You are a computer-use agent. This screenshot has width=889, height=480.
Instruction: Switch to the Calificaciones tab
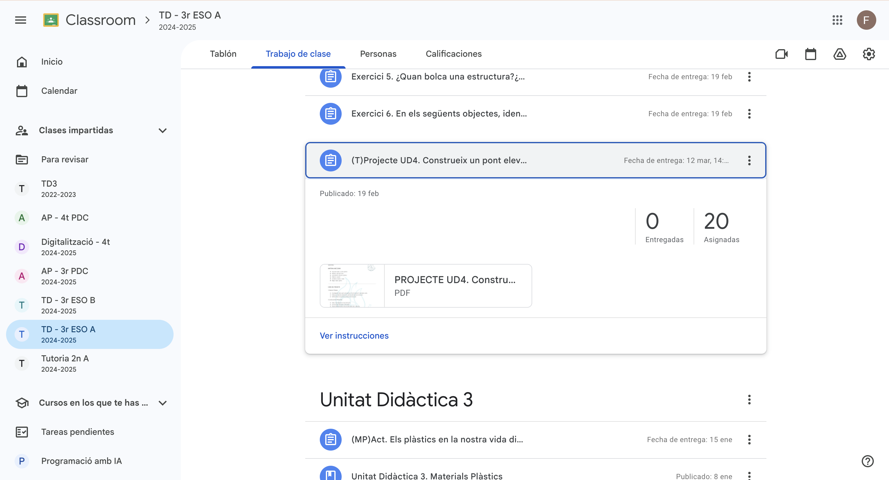tap(454, 54)
